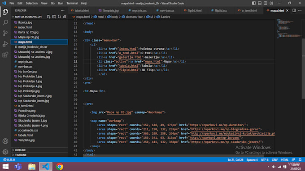Toggle the primary side bar layout icon
The height and width of the screenshot is (171, 305).
click(x=254, y=3)
